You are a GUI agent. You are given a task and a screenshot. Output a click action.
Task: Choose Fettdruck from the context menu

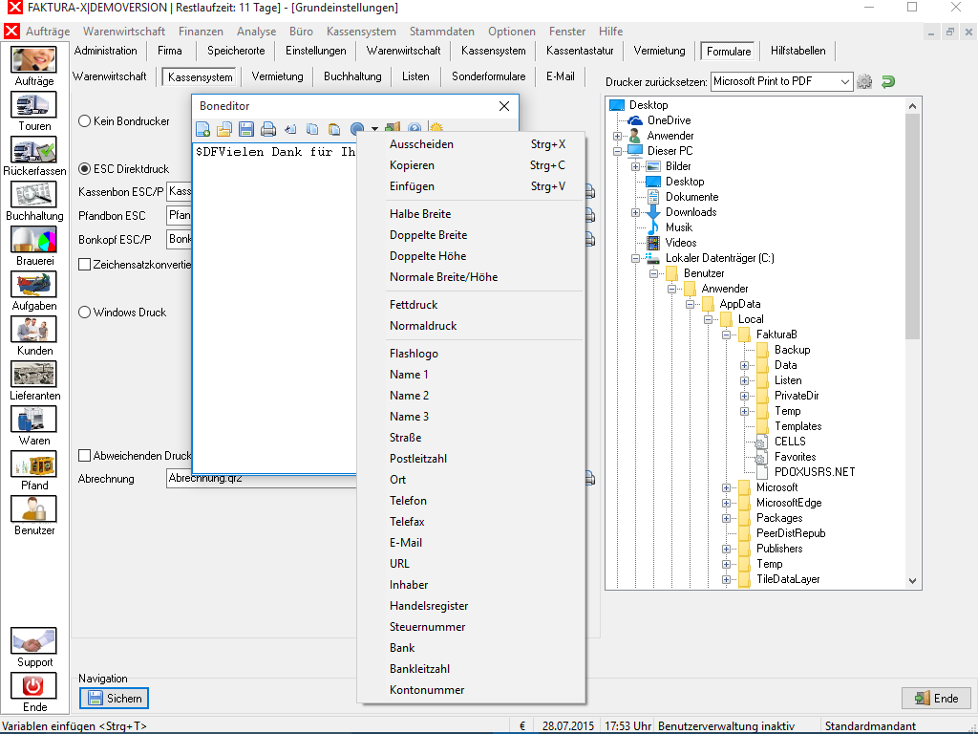pyautogui.click(x=471, y=305)
